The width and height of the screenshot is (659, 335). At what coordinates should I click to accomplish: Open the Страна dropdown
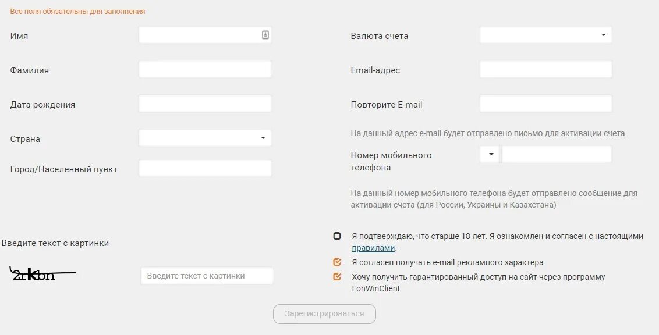click(205, 138)
